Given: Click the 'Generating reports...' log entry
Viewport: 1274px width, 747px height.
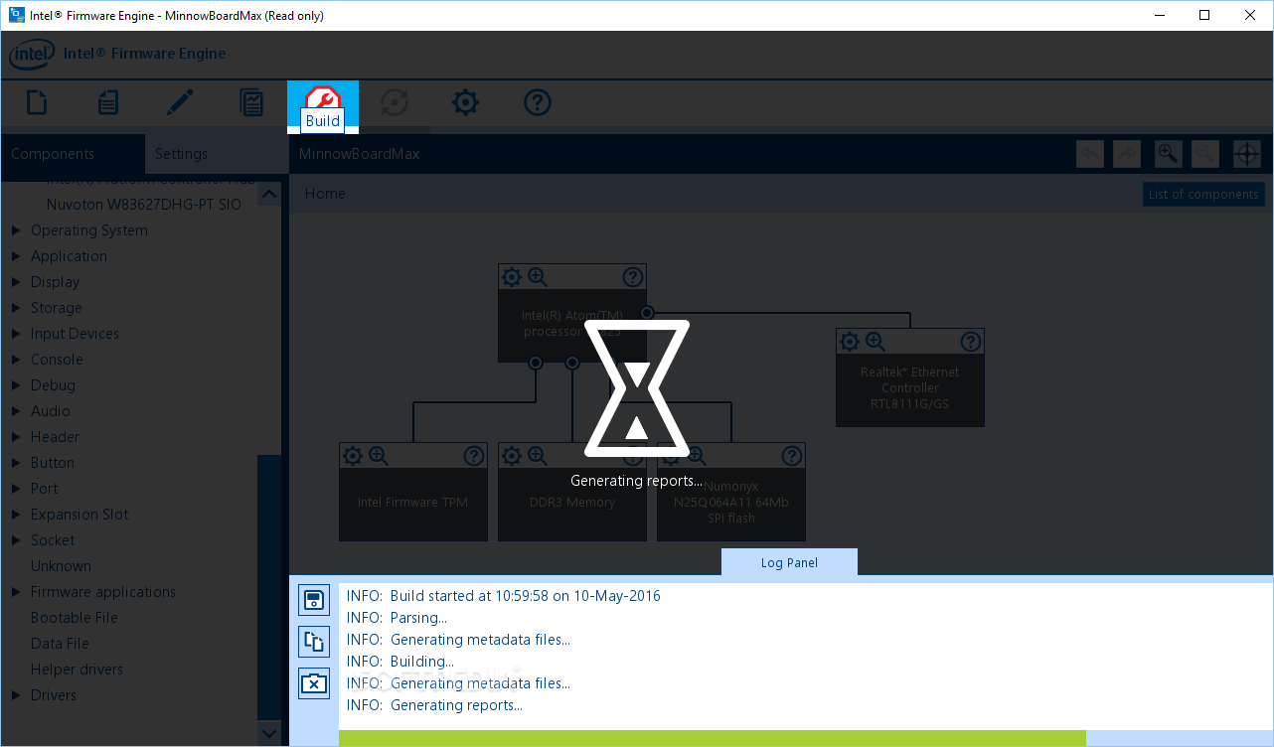Looking at the screenshot, I should coord(434,705).
